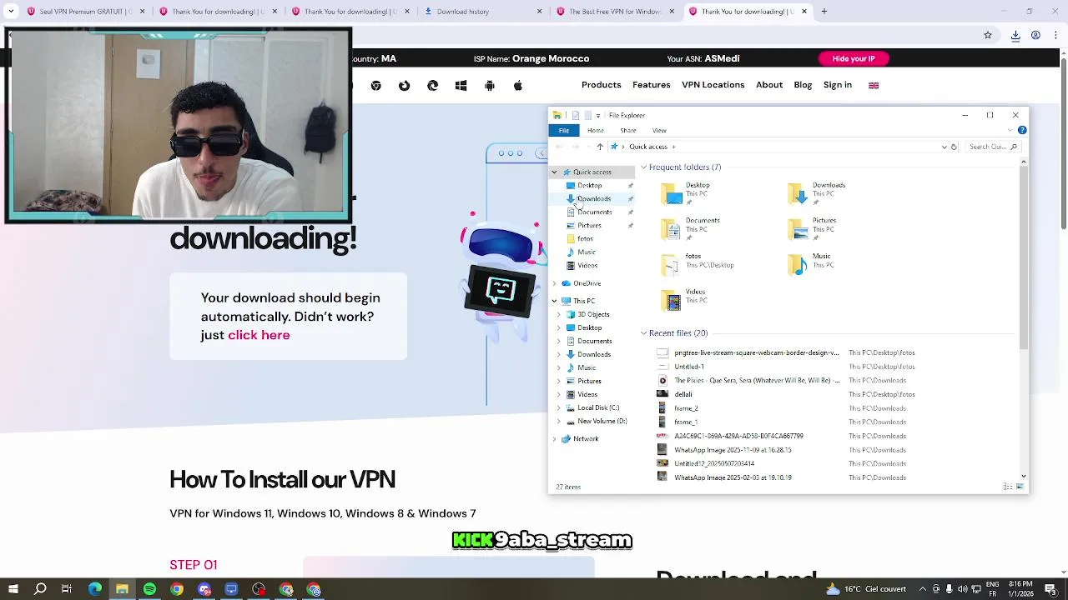Open the View ribbon tab
This screenshot has height=600, width=1068.
pos(659,130)
